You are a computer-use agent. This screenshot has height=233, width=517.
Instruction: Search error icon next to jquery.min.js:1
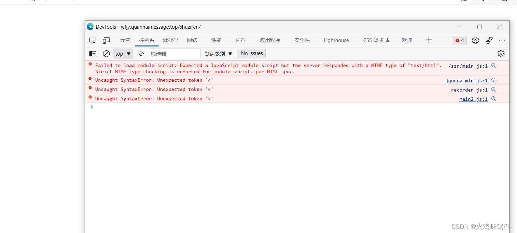click(x=493, y=80)
